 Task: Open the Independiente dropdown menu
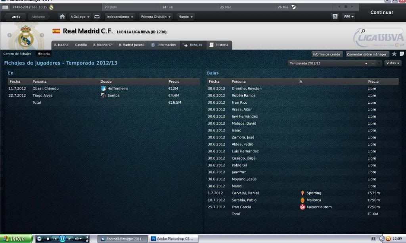(120, 17)
